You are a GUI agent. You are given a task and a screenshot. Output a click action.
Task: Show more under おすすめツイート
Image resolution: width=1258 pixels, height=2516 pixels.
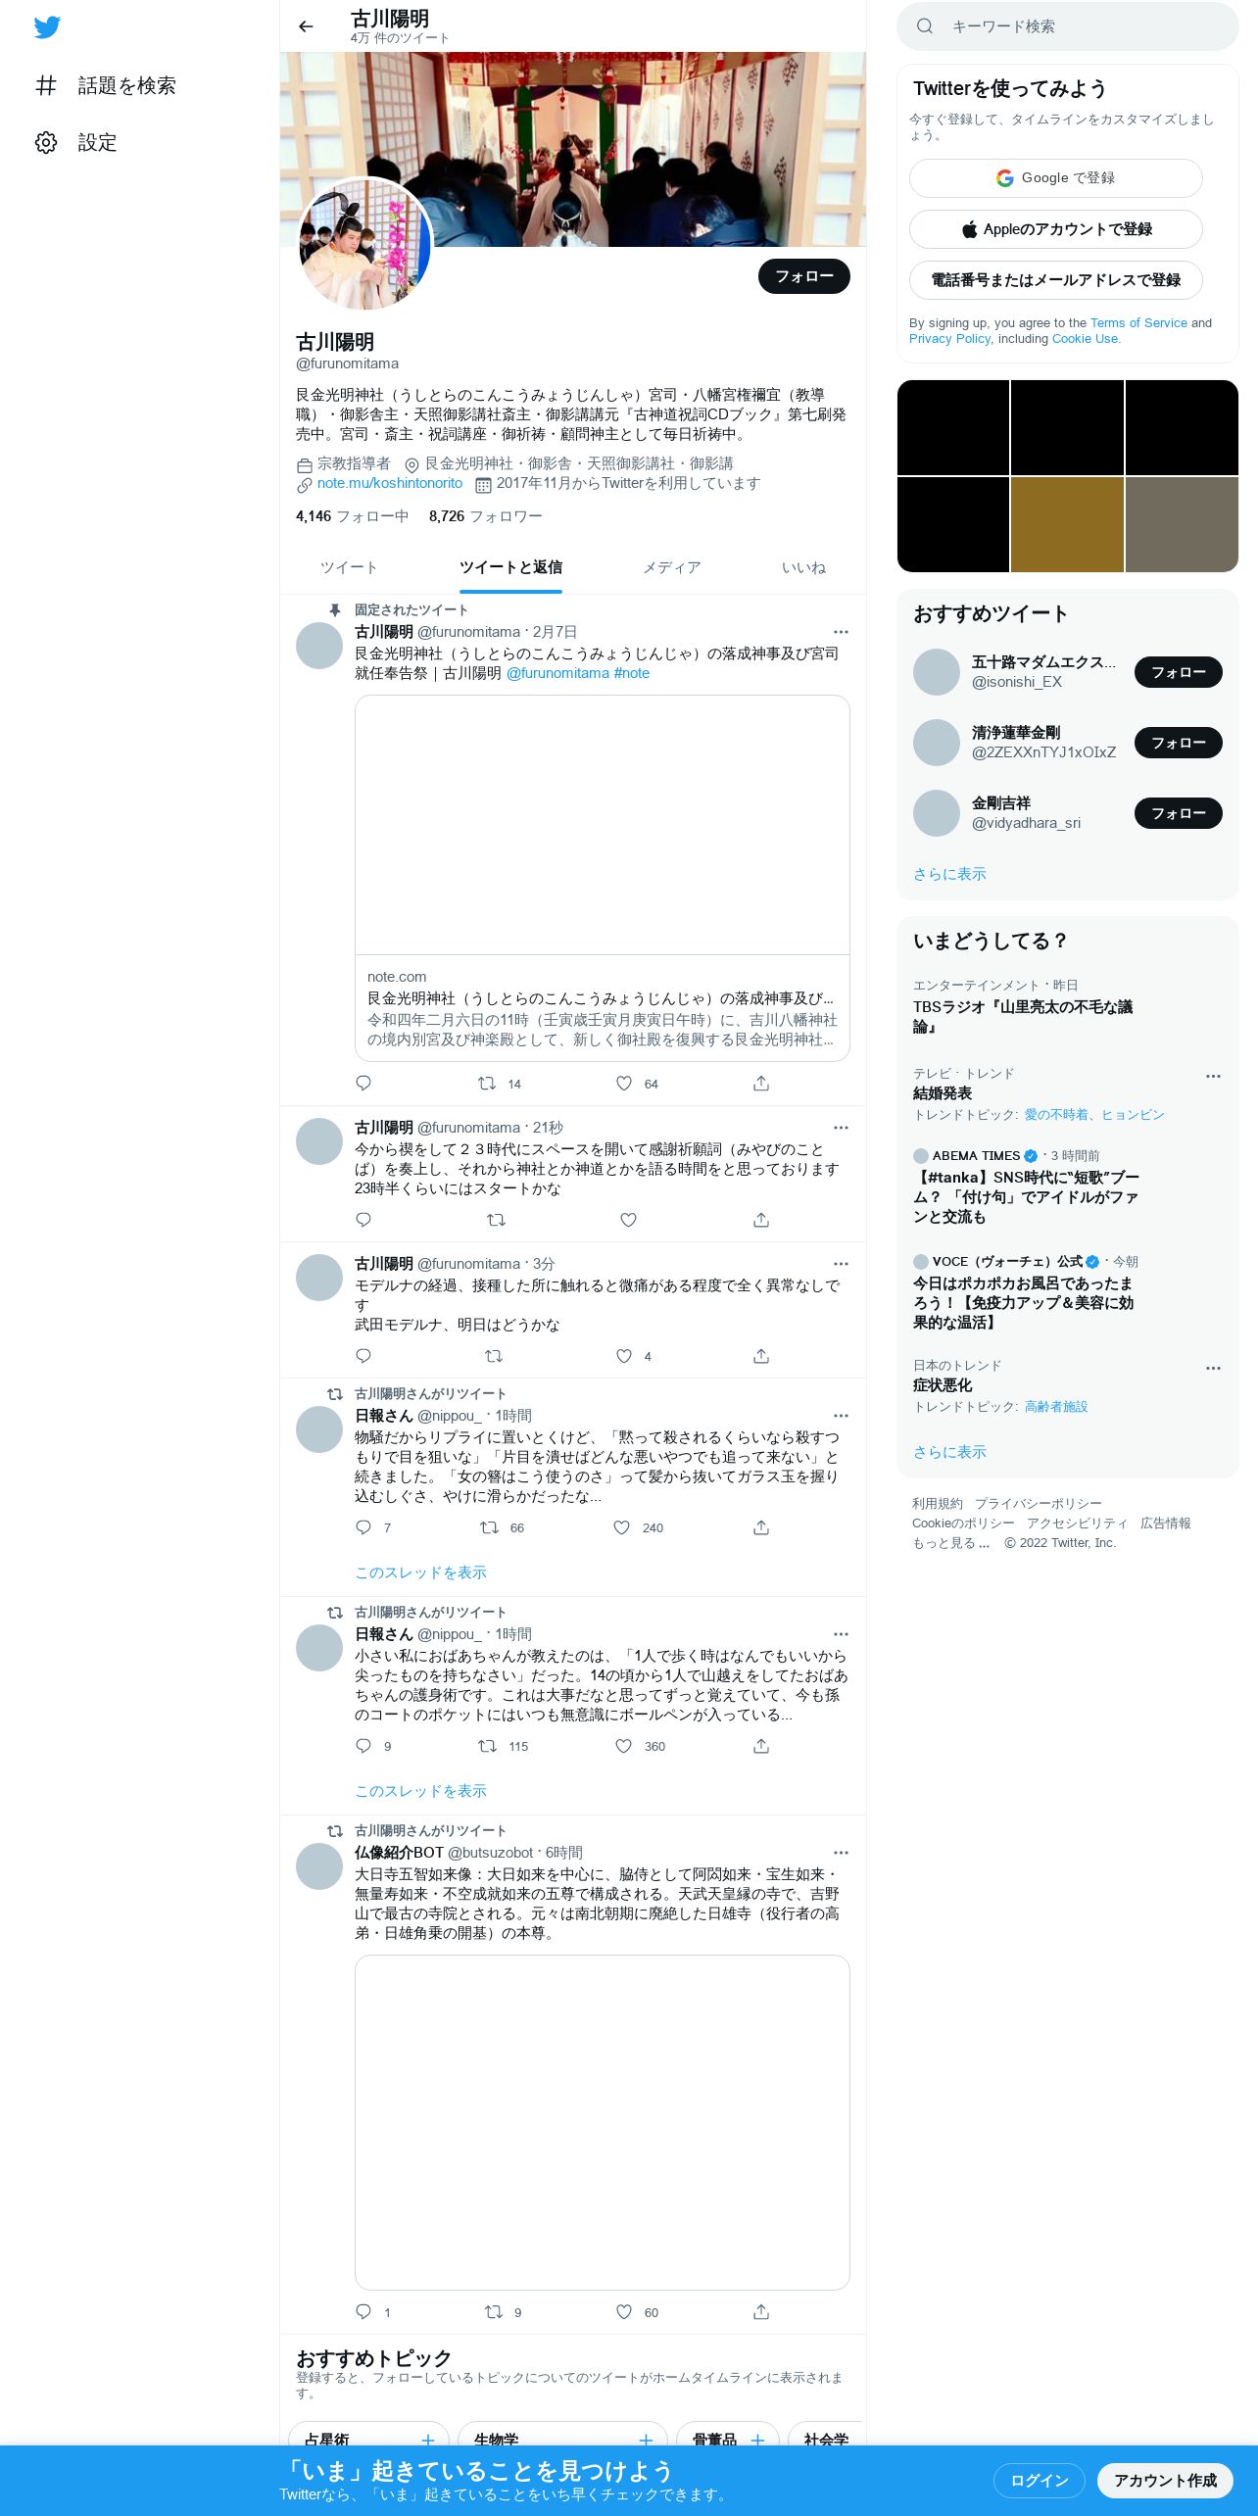coord(949,874)
